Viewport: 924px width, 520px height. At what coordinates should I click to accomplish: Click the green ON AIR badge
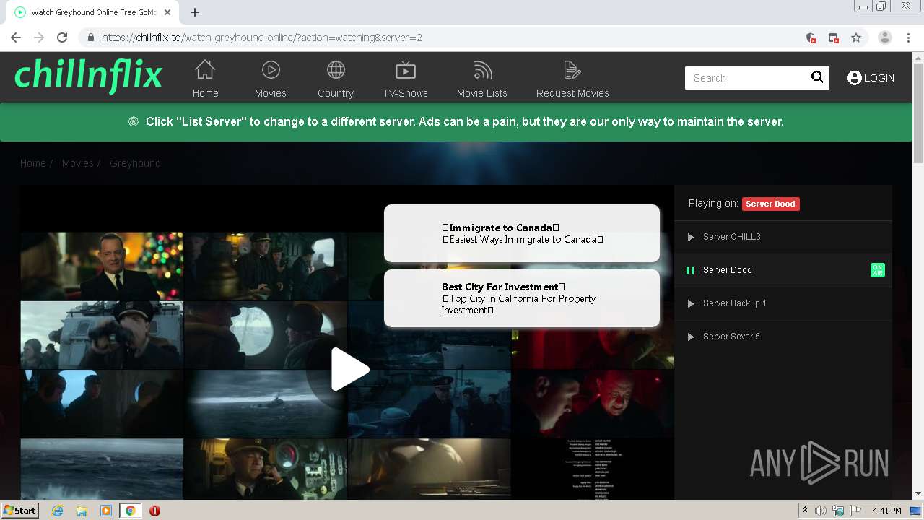coord(878,270)
